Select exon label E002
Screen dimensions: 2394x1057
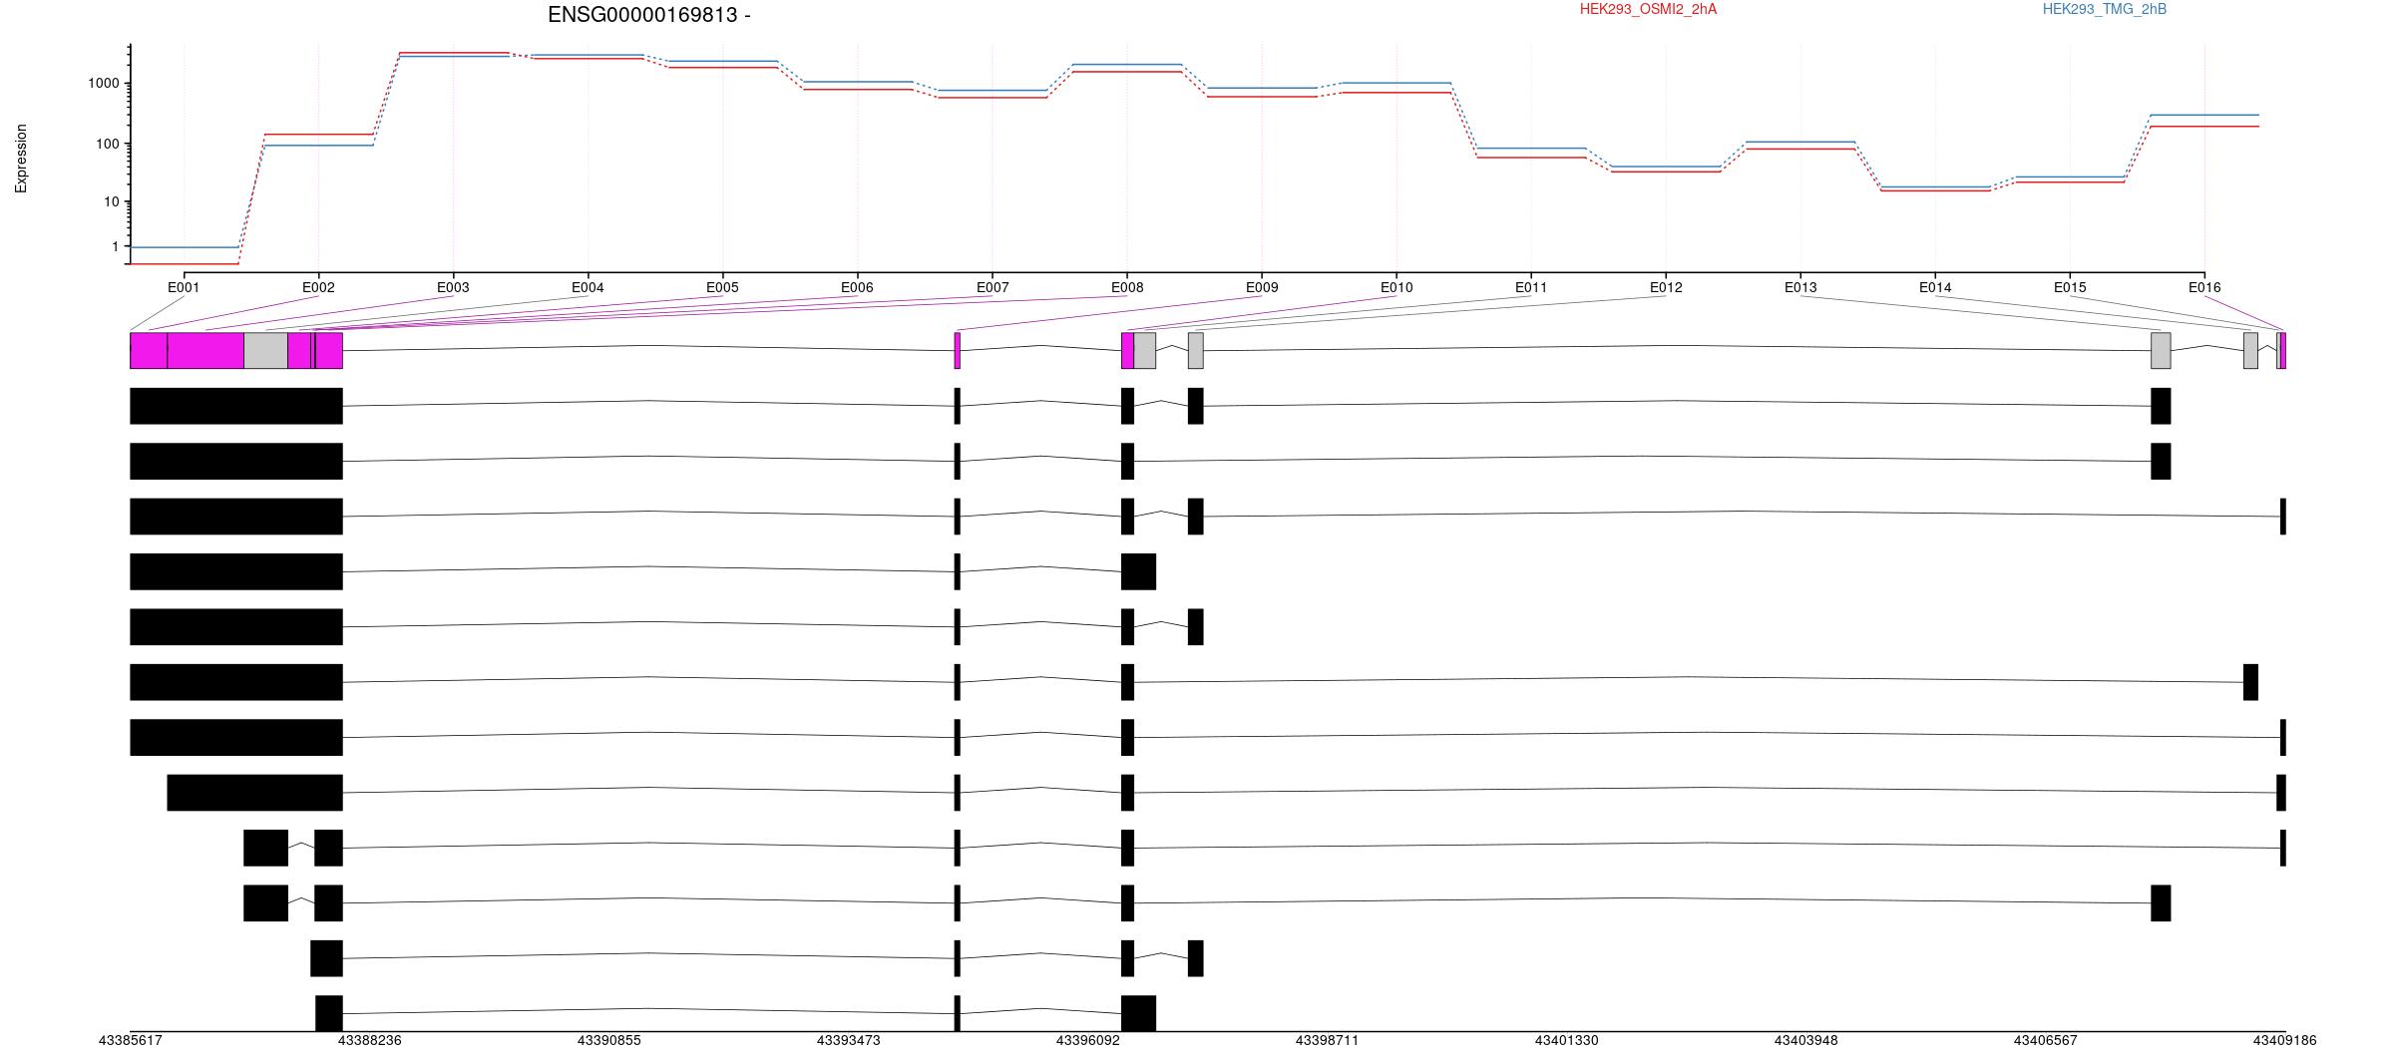pyautogui.click(x=318, y=287)
